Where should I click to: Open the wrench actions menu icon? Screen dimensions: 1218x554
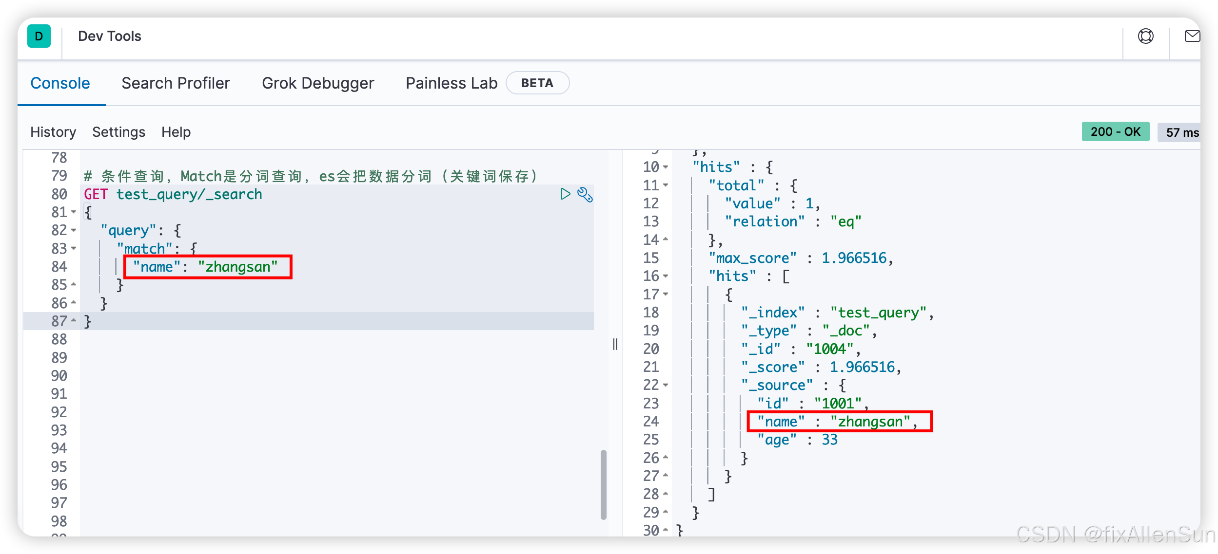point(585,194)
